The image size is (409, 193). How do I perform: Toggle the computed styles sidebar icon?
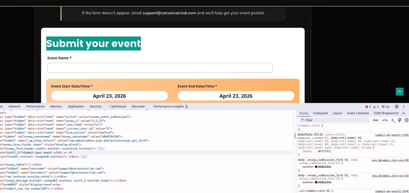click(x=406, y=120)
